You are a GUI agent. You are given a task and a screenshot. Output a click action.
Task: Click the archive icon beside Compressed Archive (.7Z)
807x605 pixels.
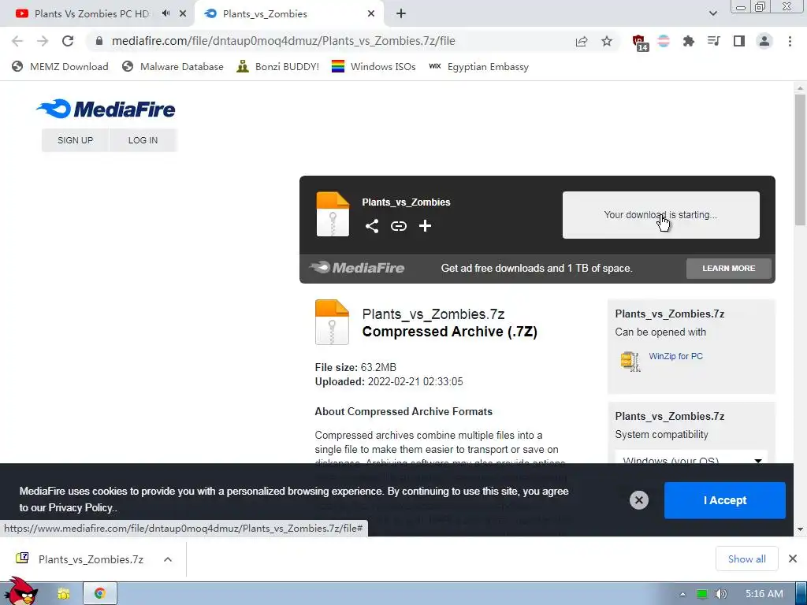click(x=332, y=322)
